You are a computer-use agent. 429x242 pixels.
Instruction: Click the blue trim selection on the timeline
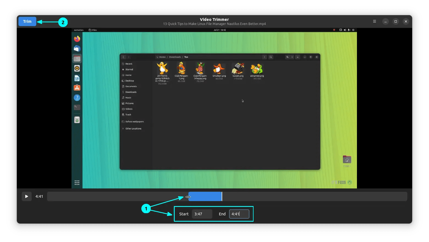tap(205, 196)
